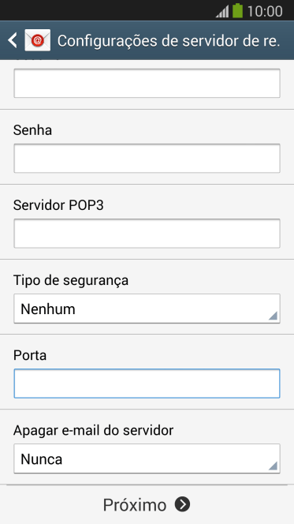This screenshot has width=294, height=524.
Task: Open the Tipo de segurança dropdown
Action: (x=147, y=309)
